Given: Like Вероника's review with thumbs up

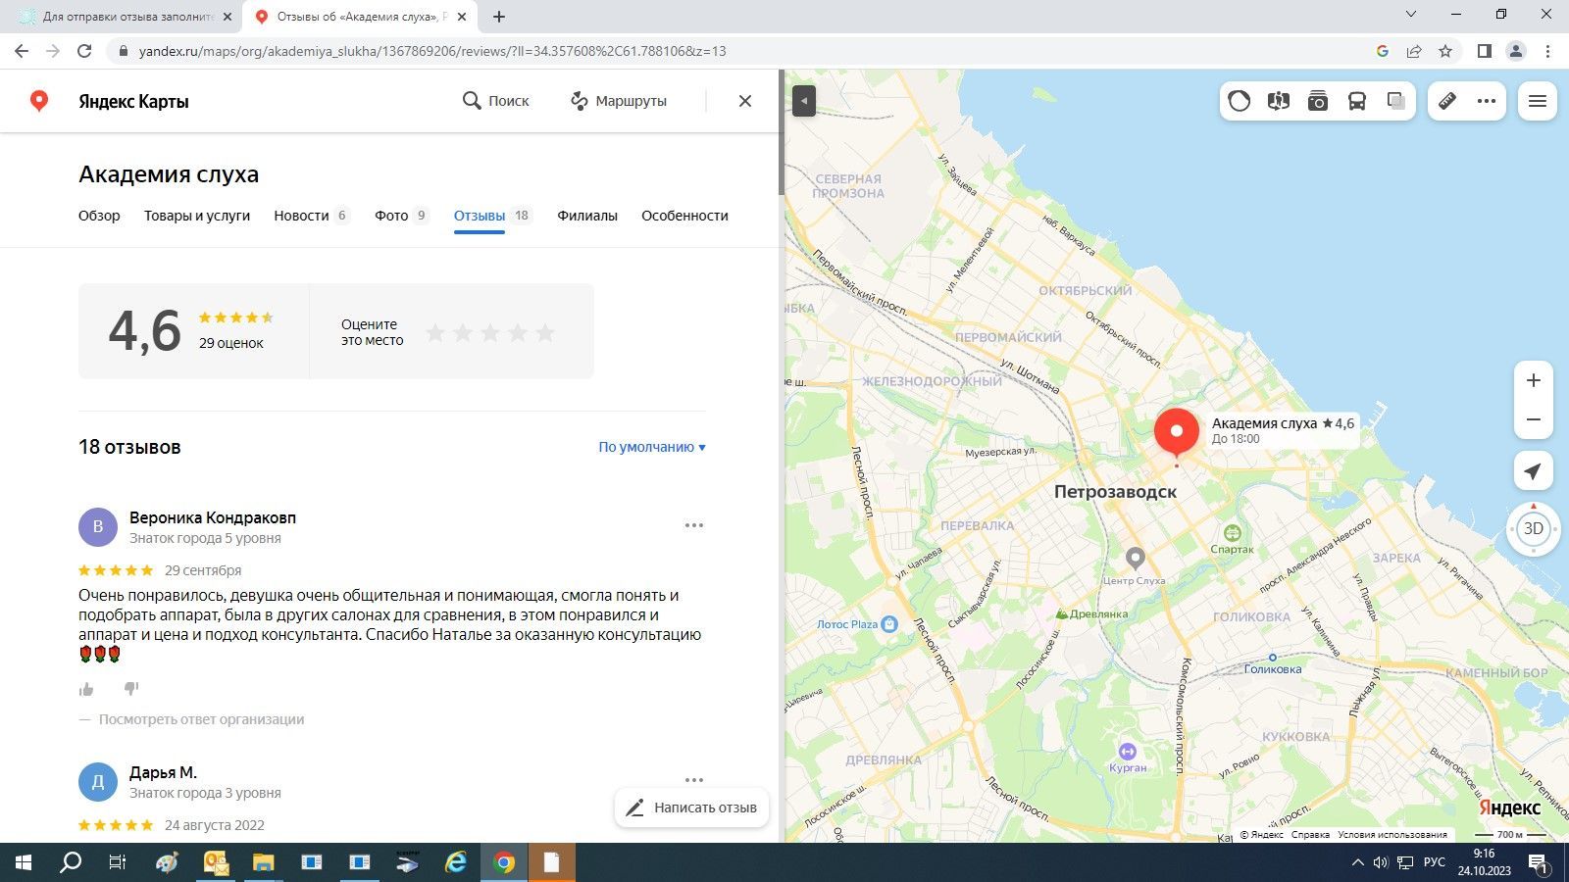Looking at the screenshot, I should click(x=86, y=689).
